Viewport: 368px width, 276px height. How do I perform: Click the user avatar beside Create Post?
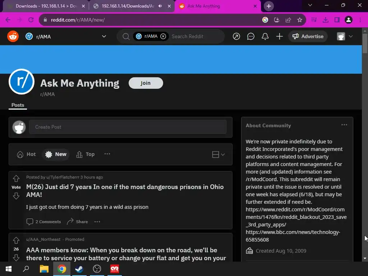[19, 127]
